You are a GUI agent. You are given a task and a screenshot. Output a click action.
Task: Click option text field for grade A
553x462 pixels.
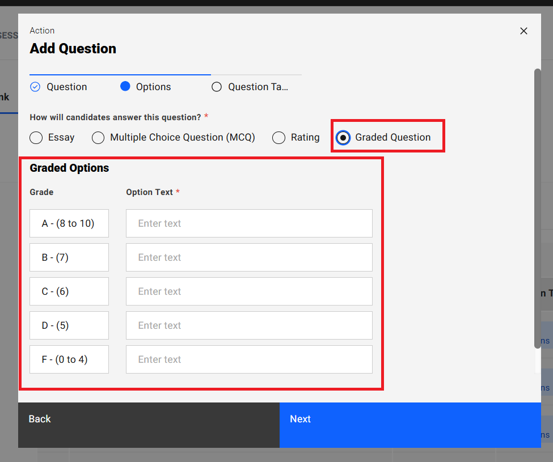(249, 223)
